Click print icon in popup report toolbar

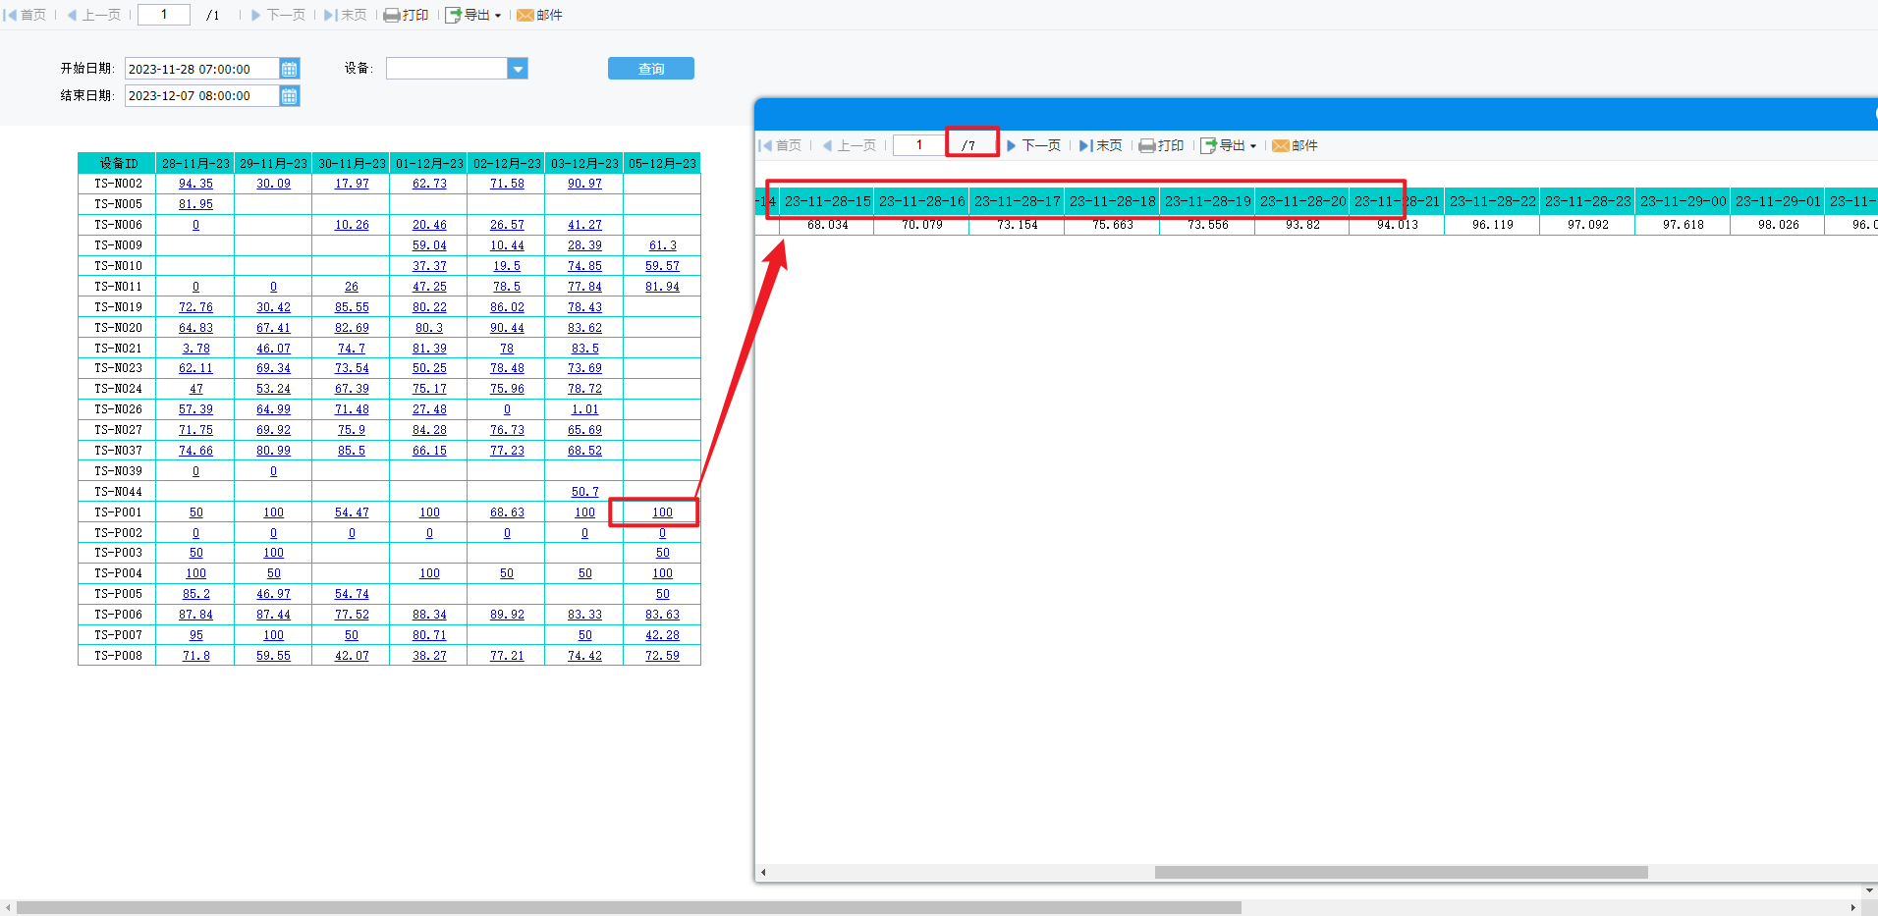(x=1146, y=145)
